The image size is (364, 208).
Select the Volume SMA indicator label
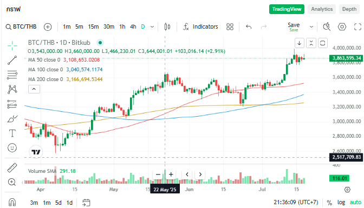(42, 171)
